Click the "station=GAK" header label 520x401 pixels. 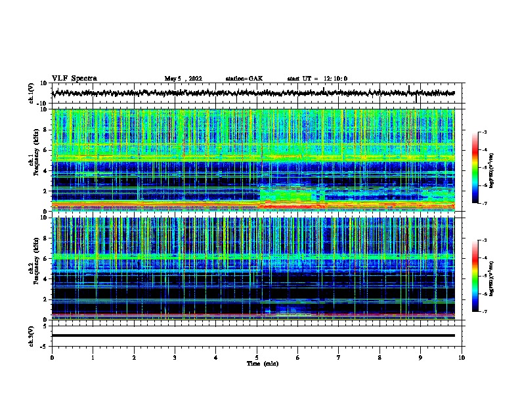(244, 79)
